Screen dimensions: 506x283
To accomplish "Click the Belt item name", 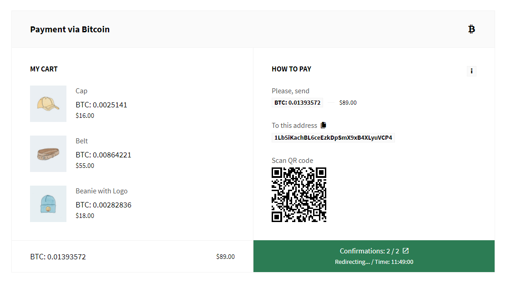I will pyautogui.click(x=81, y=141).
